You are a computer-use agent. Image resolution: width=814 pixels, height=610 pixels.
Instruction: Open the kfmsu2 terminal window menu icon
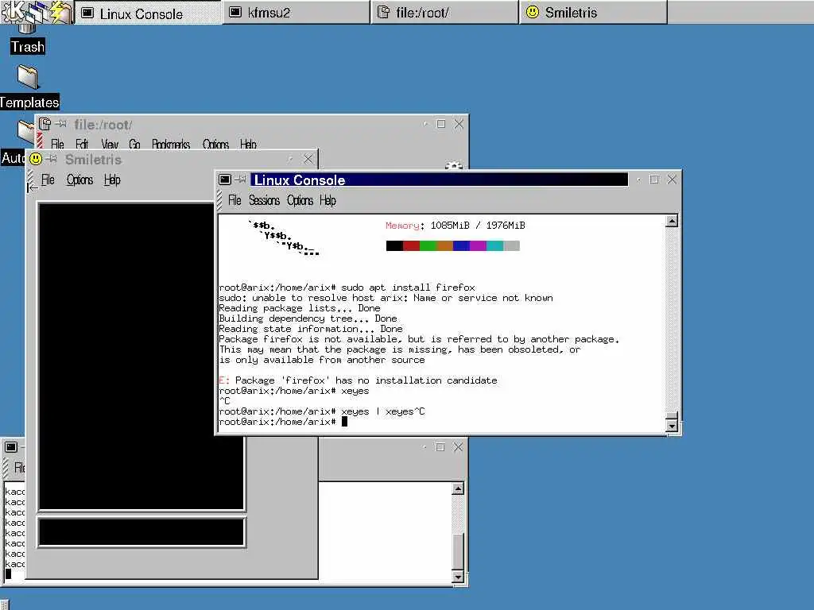[x=11, y=446]
